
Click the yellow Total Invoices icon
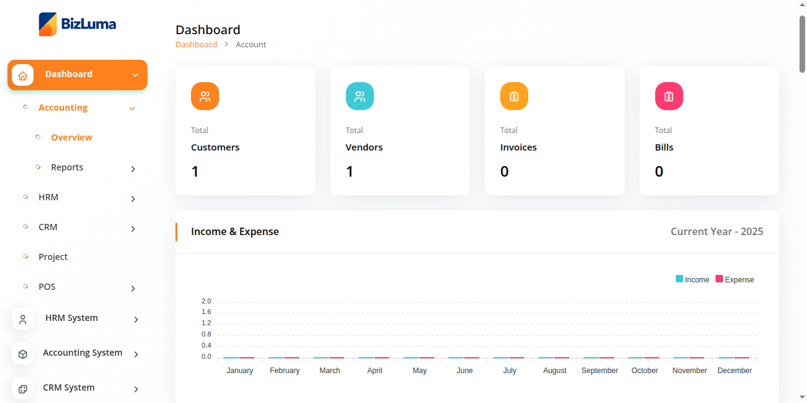point(514,96)
